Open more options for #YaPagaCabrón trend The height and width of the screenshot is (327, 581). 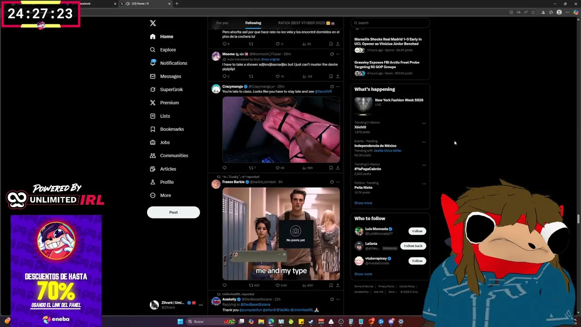click(x=424, y=165)
